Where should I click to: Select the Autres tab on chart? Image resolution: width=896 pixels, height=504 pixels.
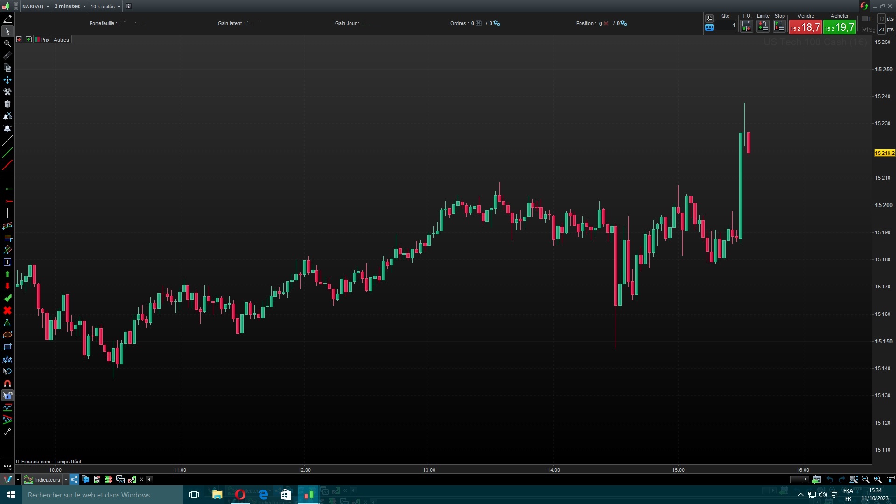coord(61,40)
